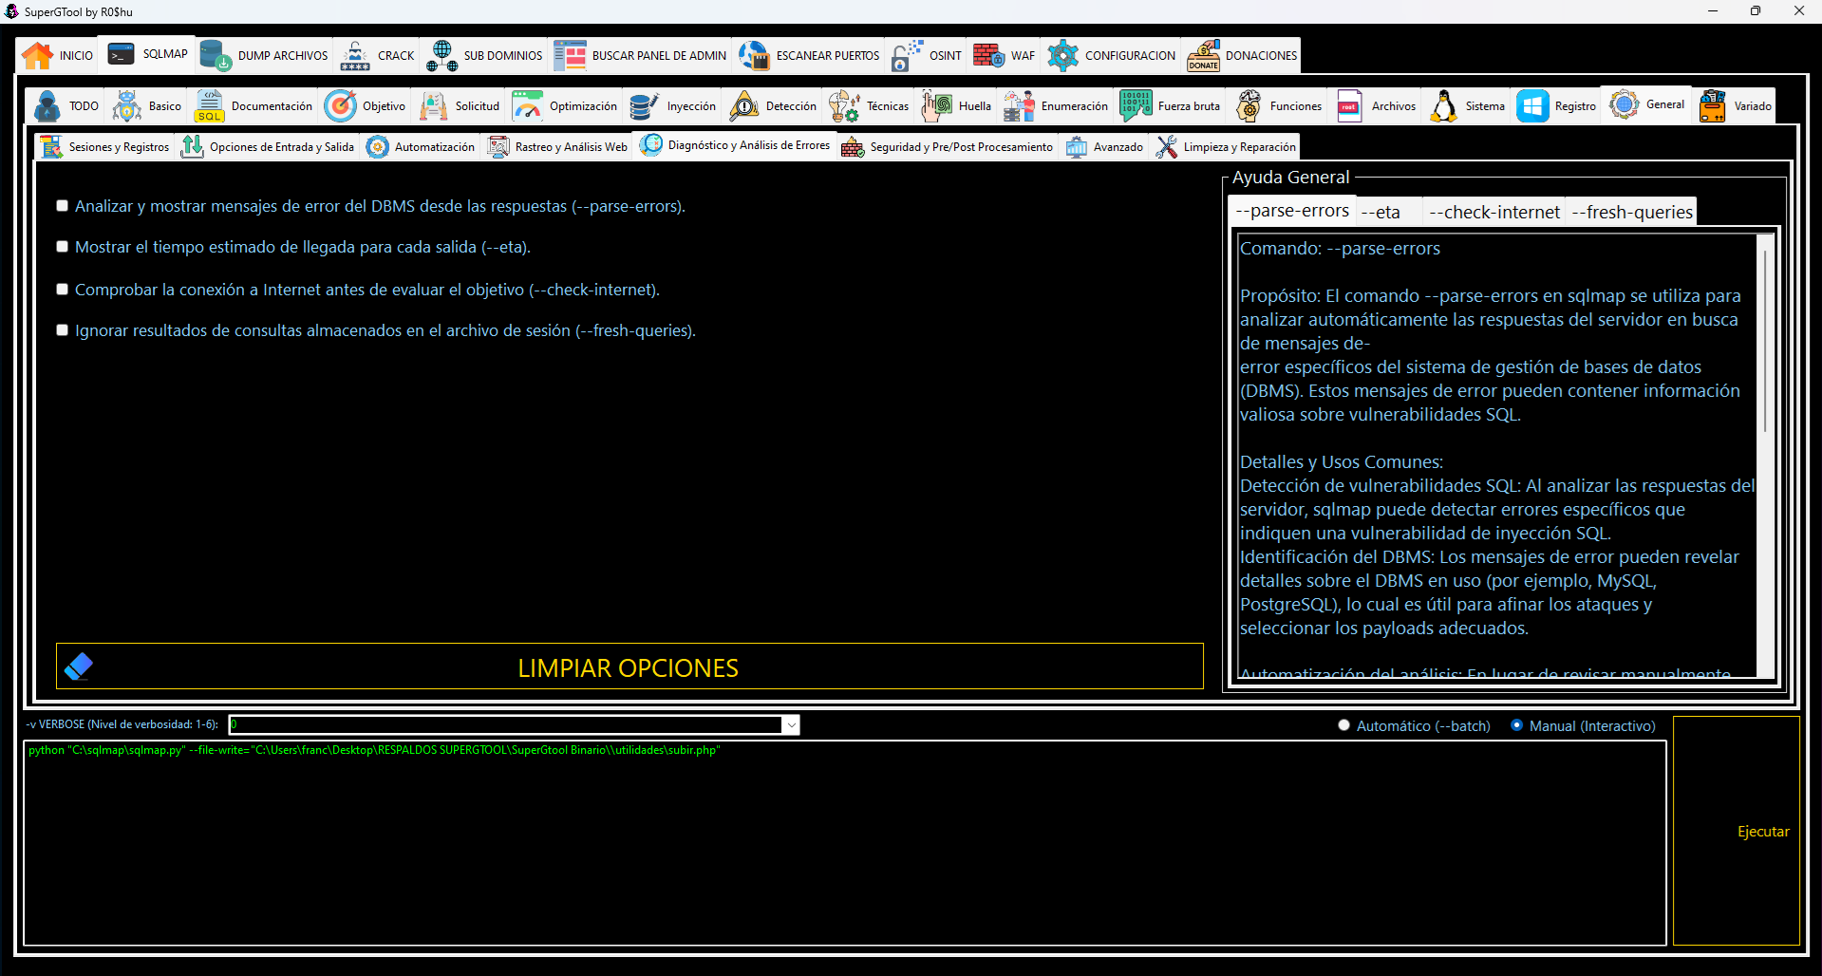The height and width of the screenshot is (976, 1822).
Task: Switch to Avanzado subtab
Action: 1104,147
